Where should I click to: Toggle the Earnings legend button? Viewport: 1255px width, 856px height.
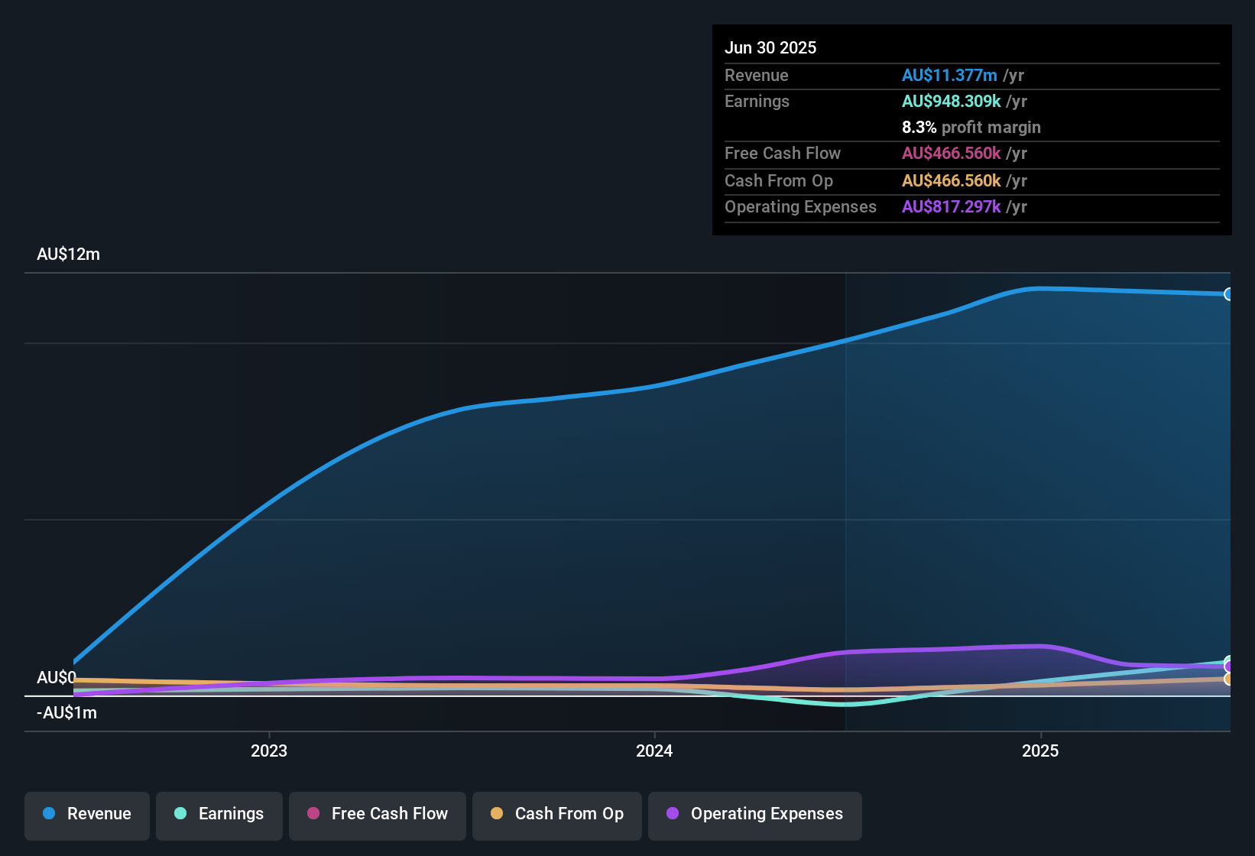(219, 815)
